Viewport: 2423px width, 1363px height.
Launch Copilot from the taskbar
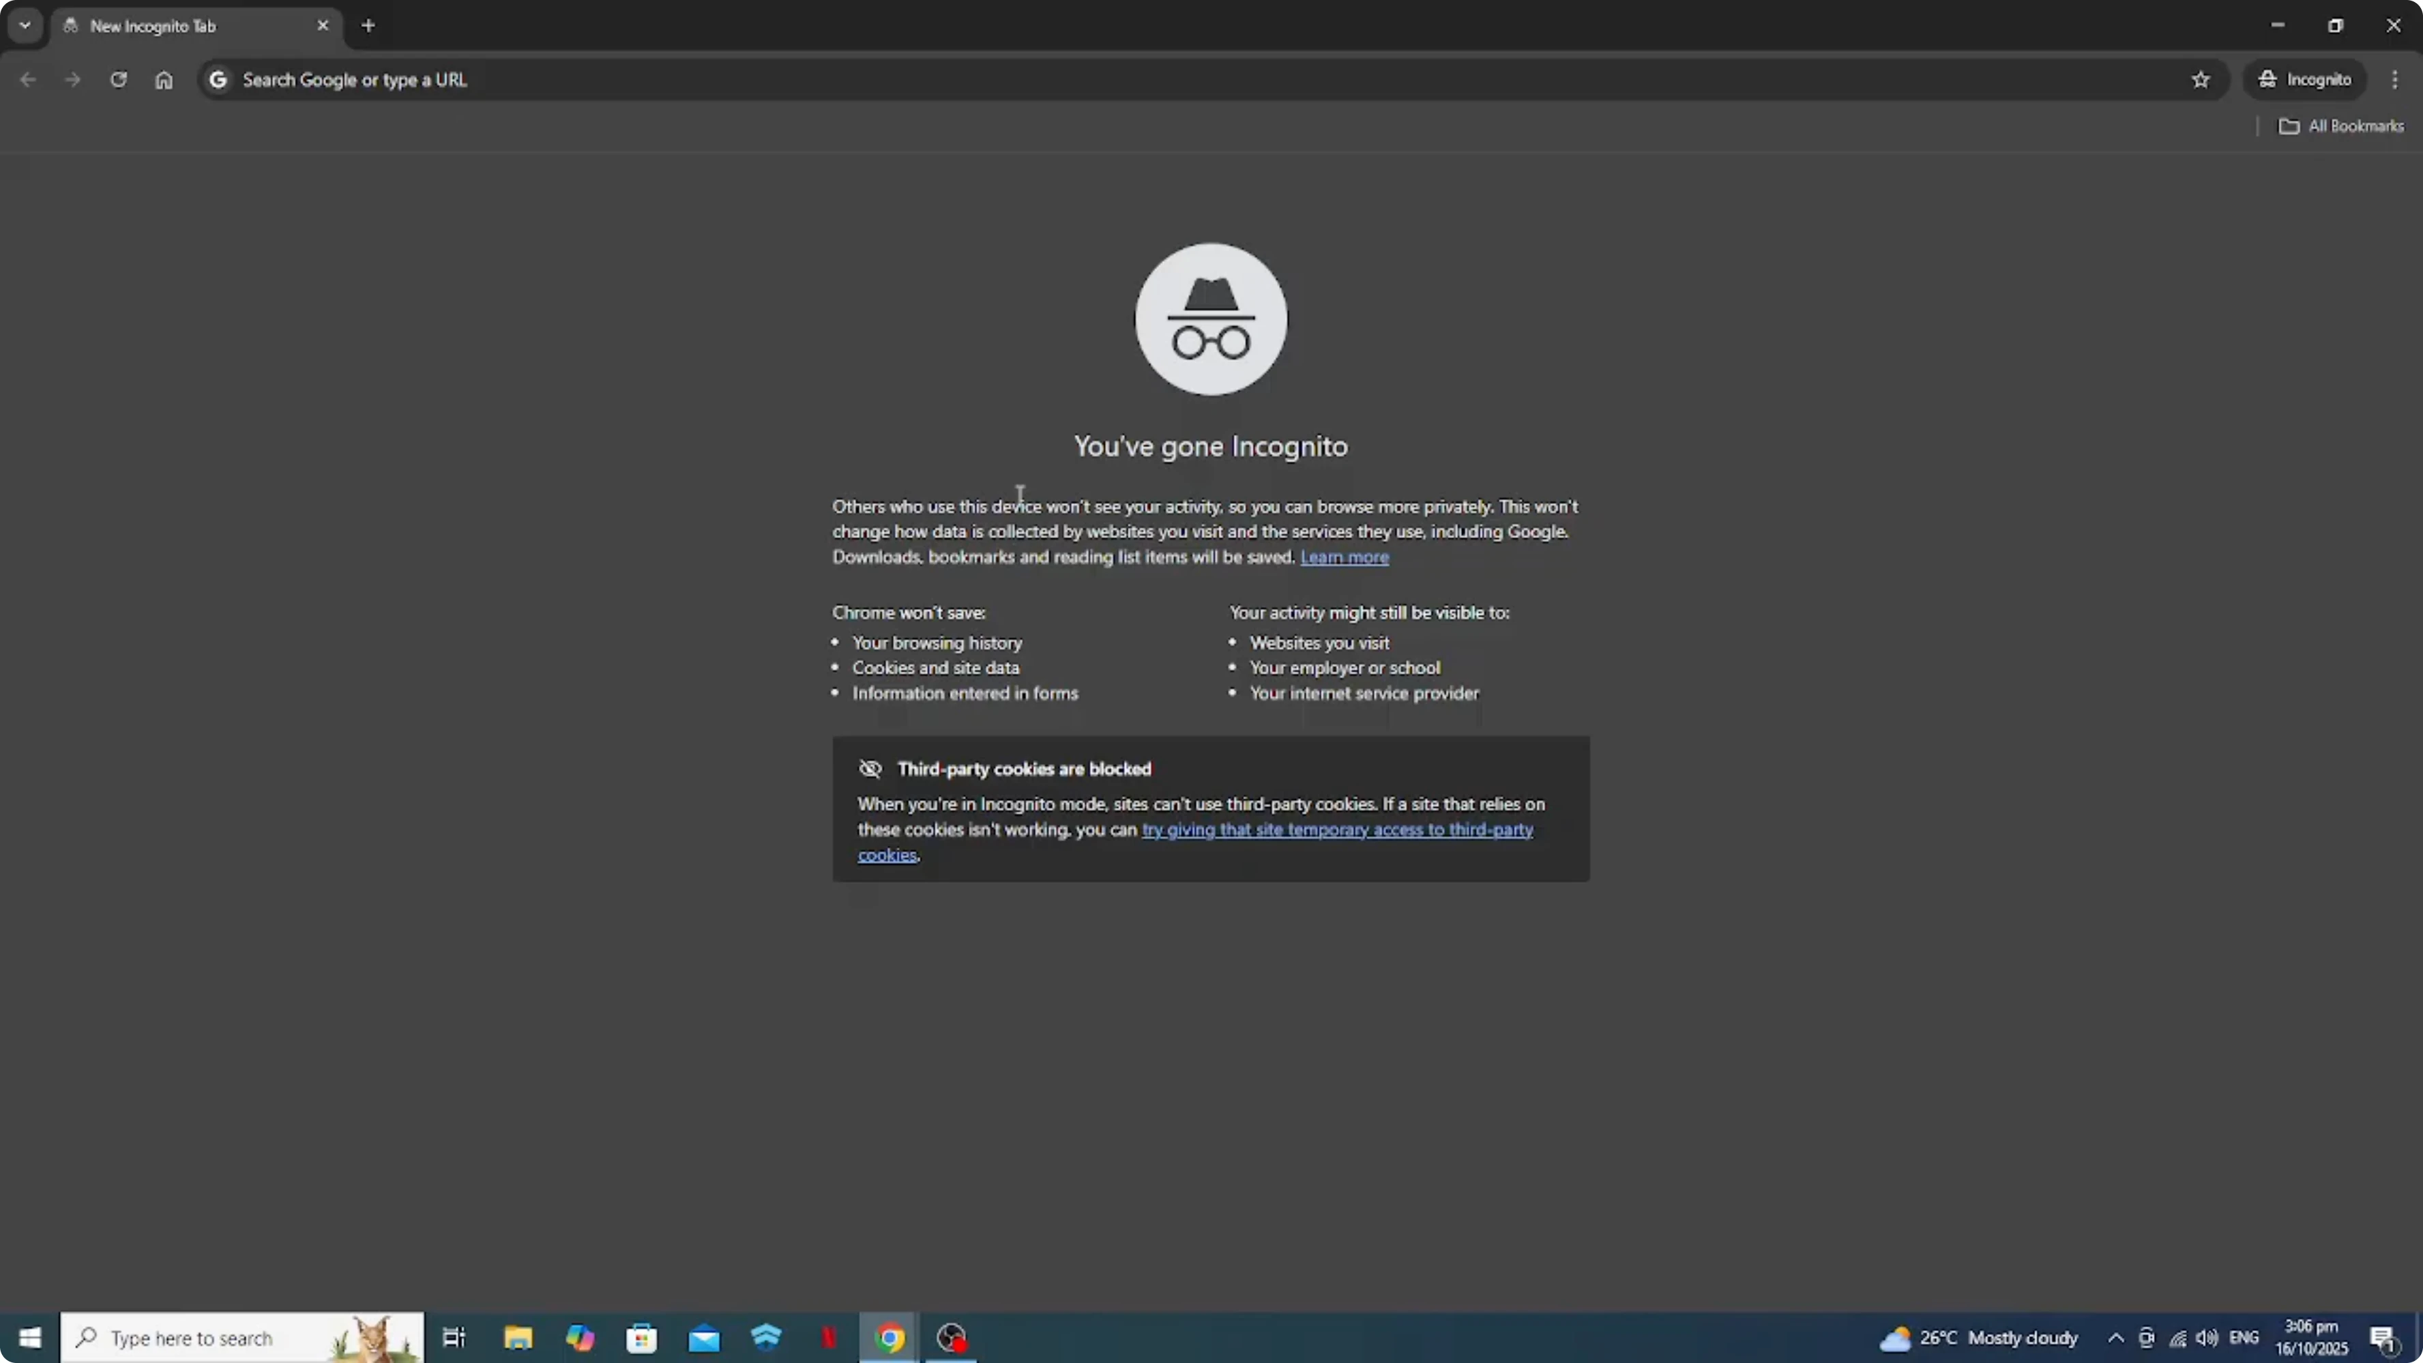[579, 1338]
